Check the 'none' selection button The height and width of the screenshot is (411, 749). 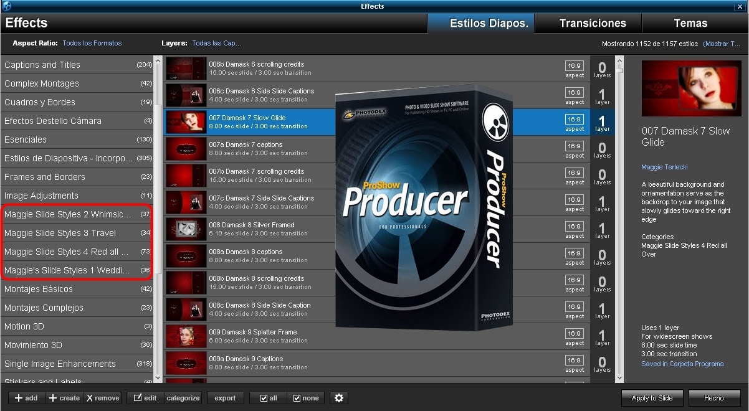(306, 398)
